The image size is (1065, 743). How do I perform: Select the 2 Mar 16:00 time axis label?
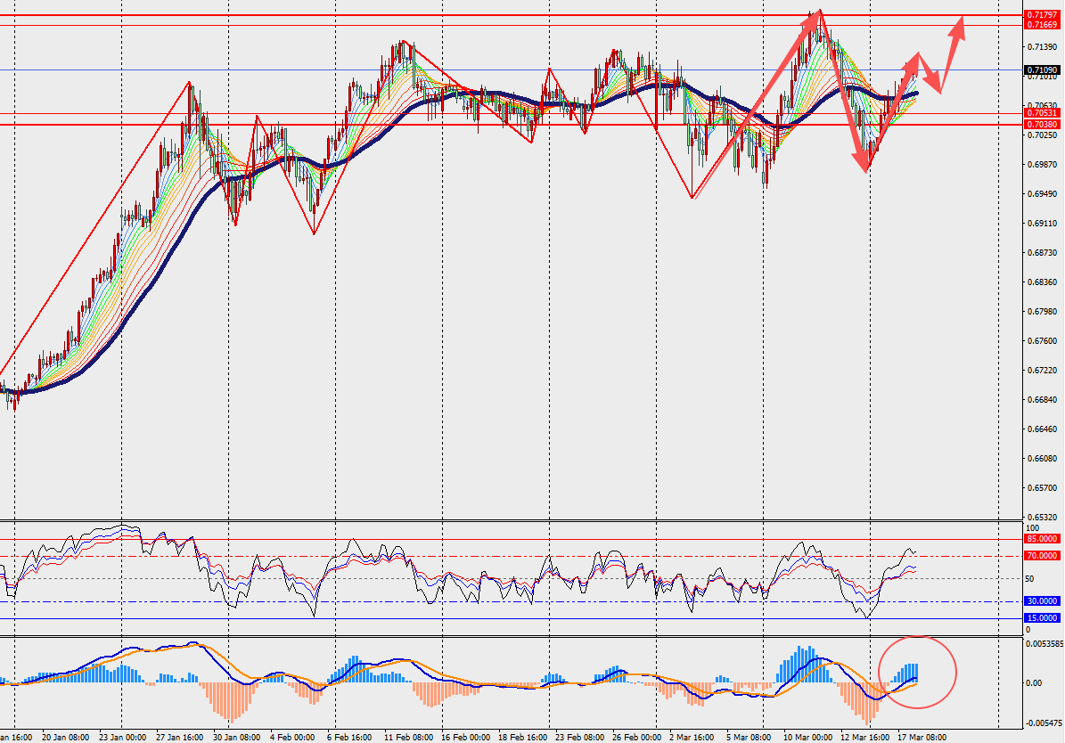click(692, 737)
